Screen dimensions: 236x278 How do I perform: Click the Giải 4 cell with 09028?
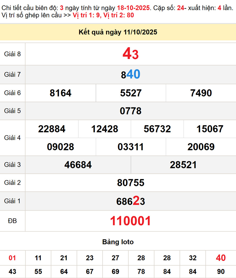pos(60,147)
